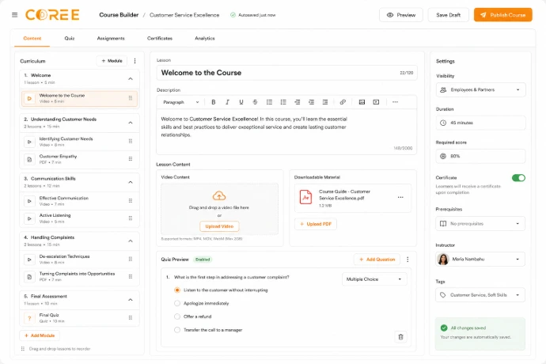Grab drag handle for De-escalation Techniques
This screenshot has width=546, height=364.
(131, 260)
